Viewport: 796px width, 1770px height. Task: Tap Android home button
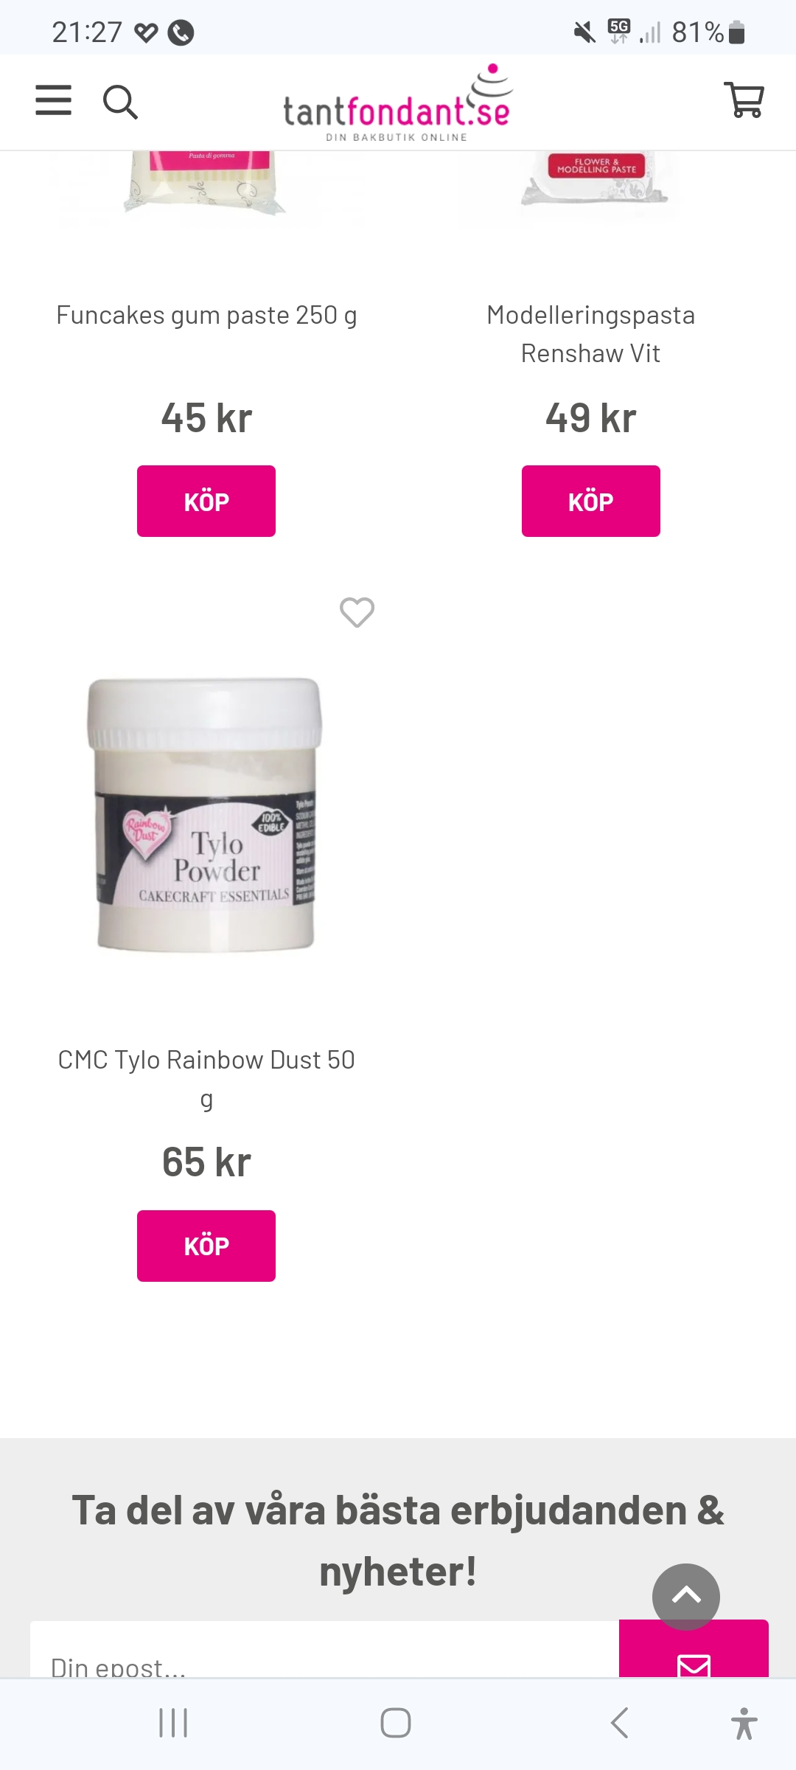[x=396, y=1724]
